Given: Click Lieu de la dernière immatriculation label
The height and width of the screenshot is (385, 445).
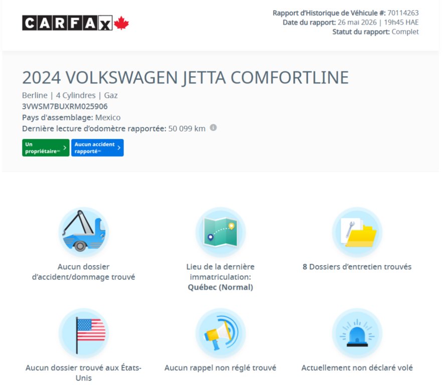Looking at the screenshot, I should [221, 272].
